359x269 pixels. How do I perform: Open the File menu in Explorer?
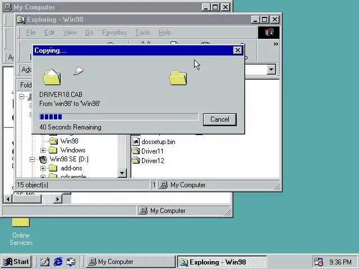coord(31,33)
